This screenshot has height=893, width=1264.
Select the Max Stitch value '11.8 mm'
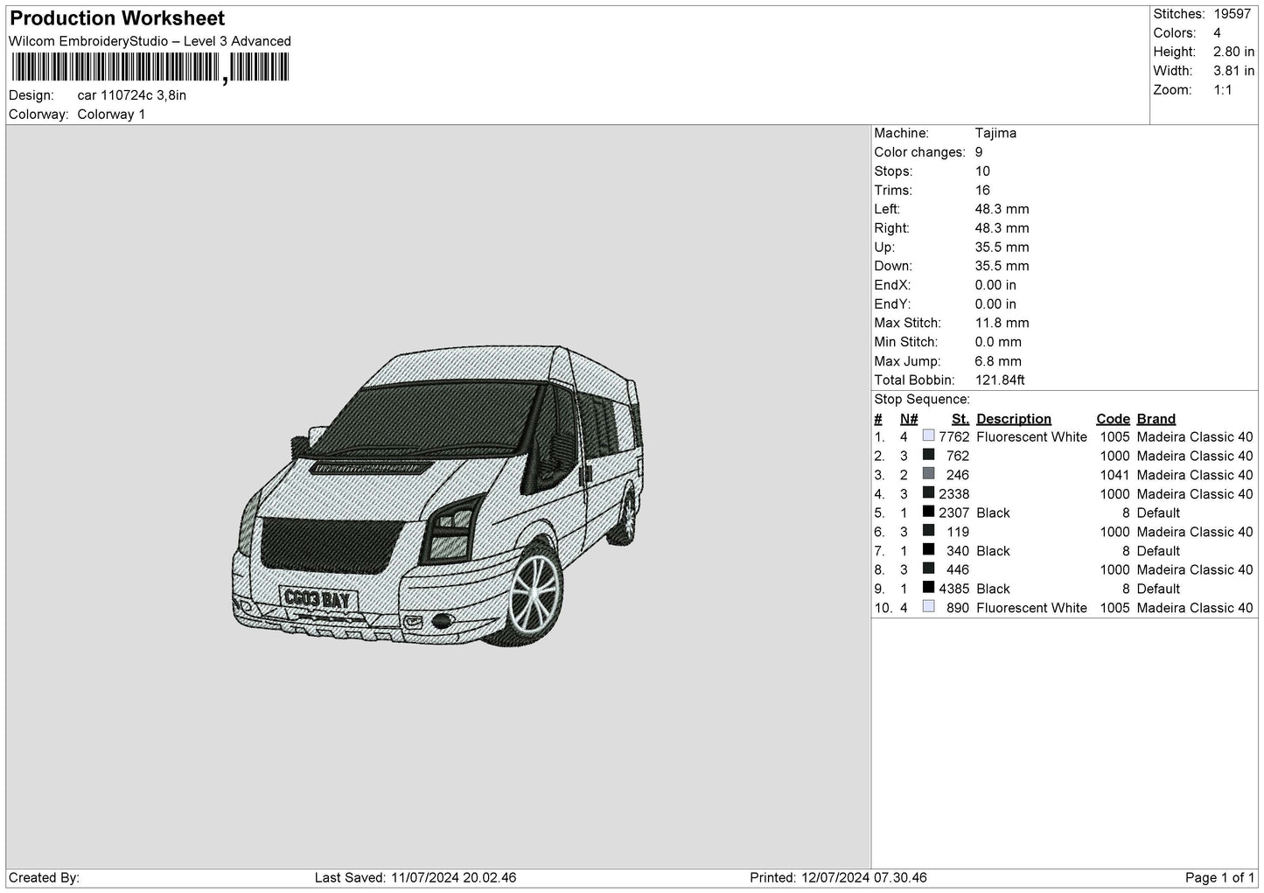[x=1002, y=323]
